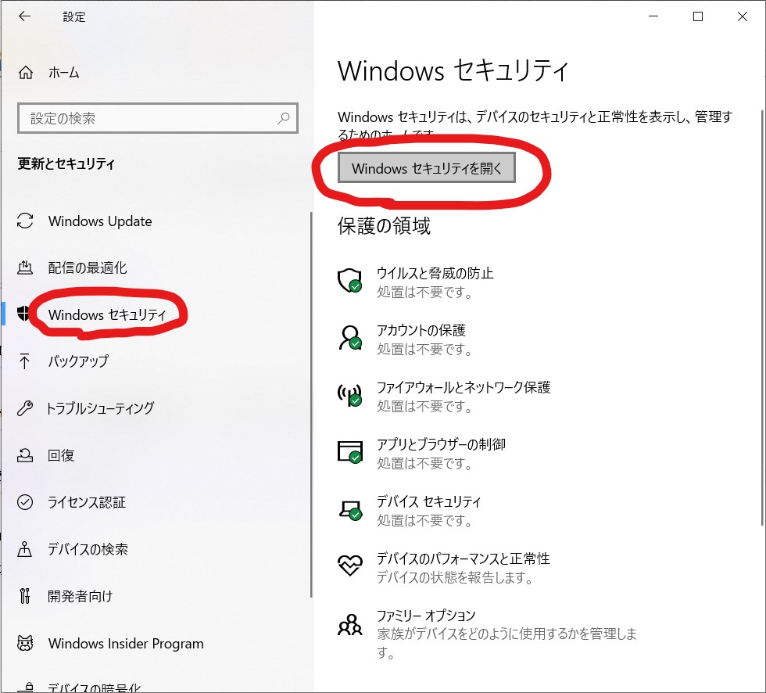Click the device performance heart icon
Screen dimensions: 766x693
tap(350, 565)
